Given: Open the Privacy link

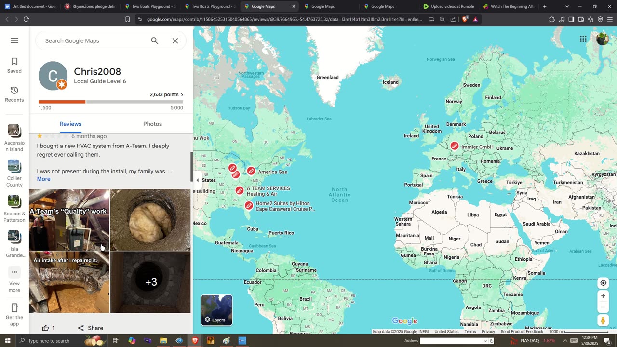Looking at the screenshot, I should coord(488,332).
